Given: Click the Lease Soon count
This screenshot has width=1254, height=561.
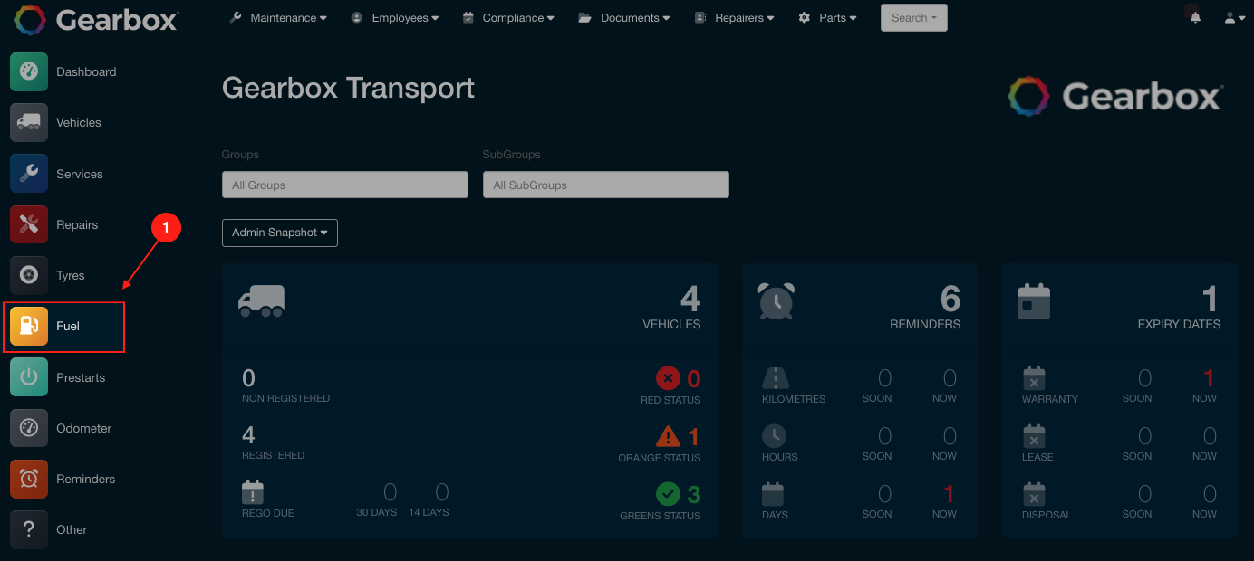Looking at the screenshot, I should [1144, 436].
